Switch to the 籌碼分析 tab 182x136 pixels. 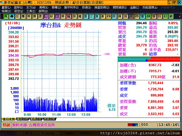[x=36, y=119]
